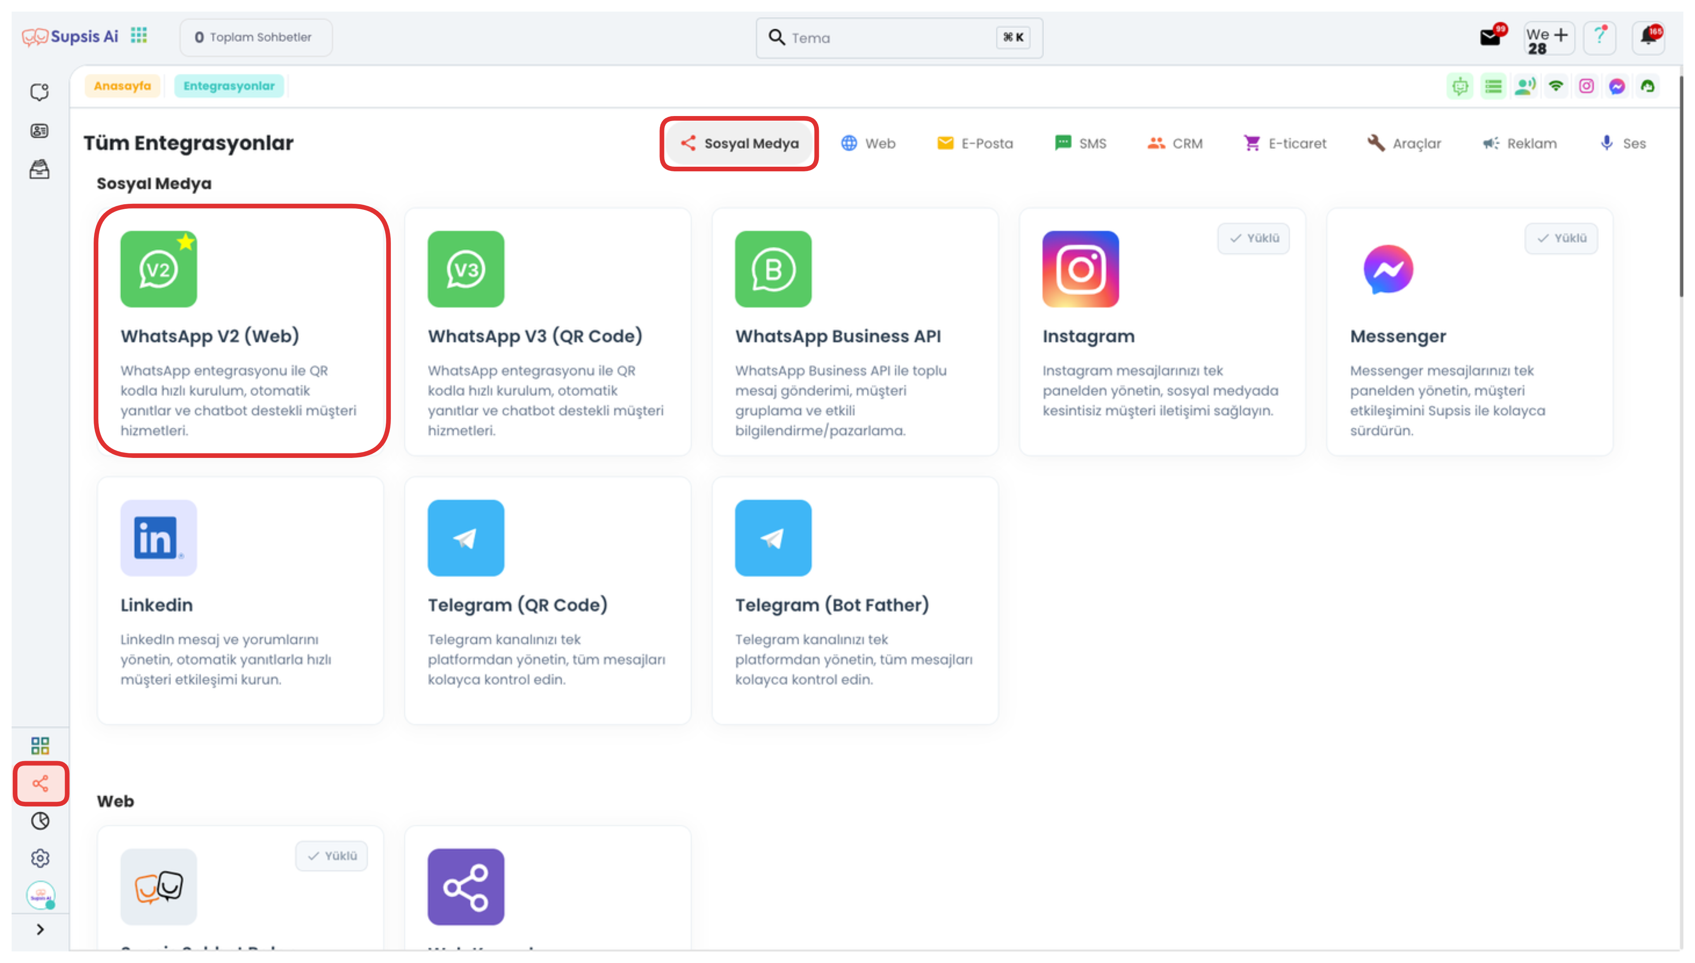Click the Yüklü badge on Messenger card
Image resolution: width=1695 pixels, height=963 pixels.
coord(1561,238)
